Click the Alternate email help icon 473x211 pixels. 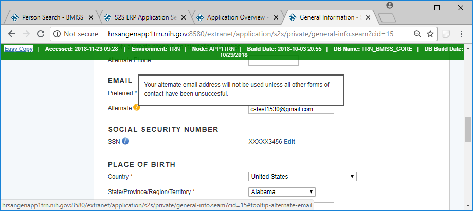click(137, 108)
